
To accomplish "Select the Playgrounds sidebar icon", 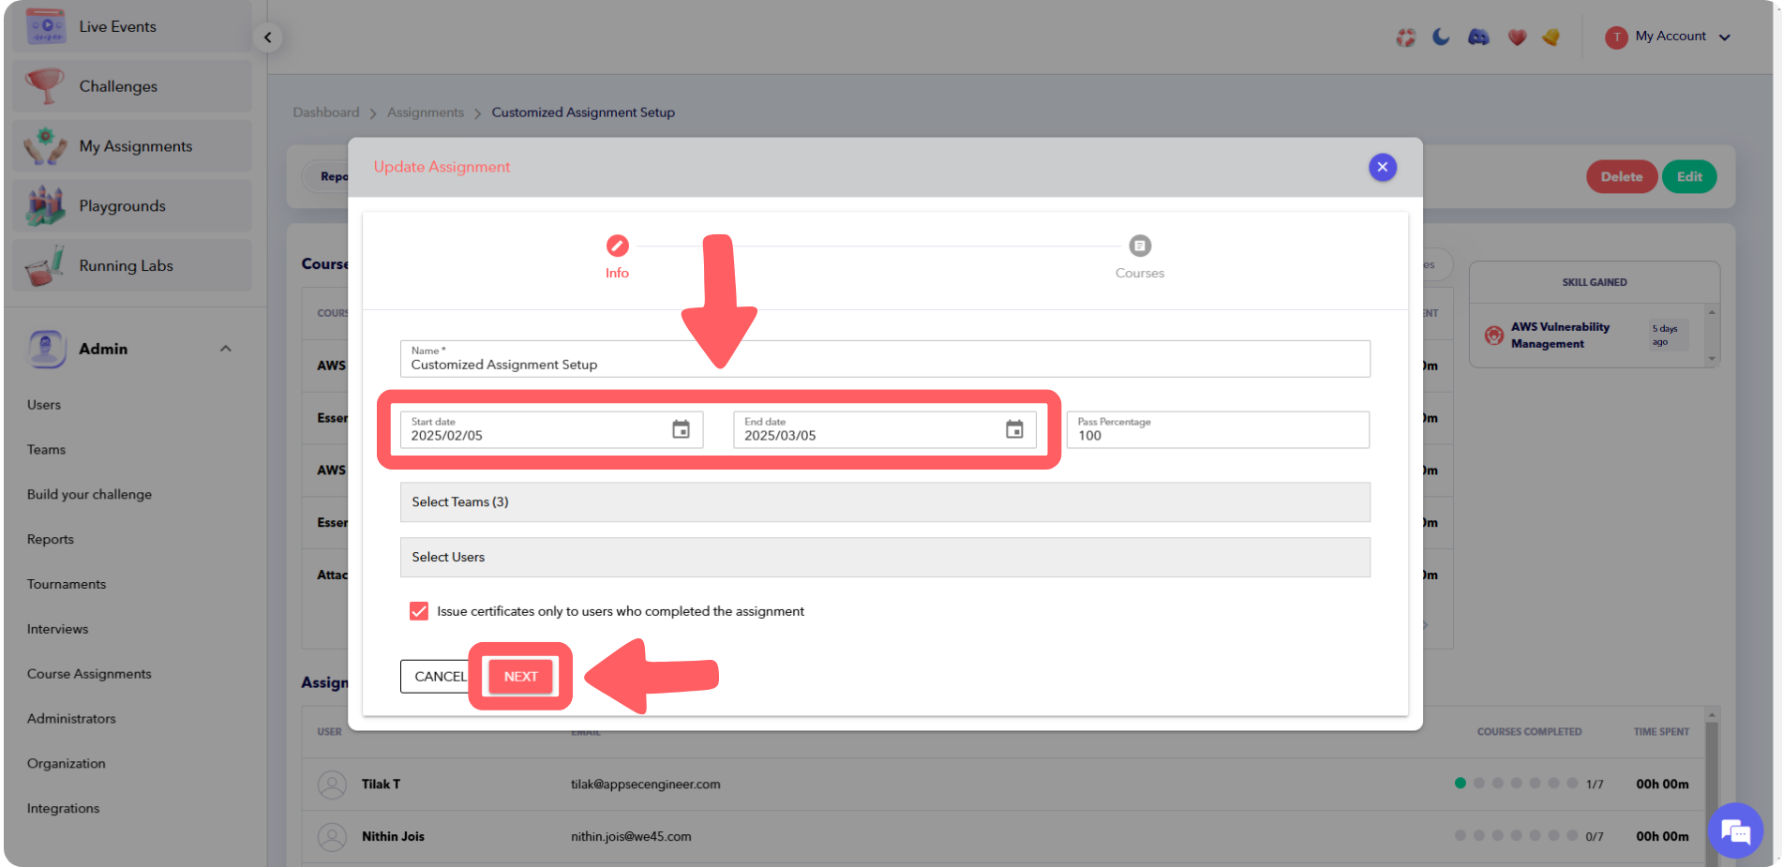I will pyautogui.click(x=44, y=204).
